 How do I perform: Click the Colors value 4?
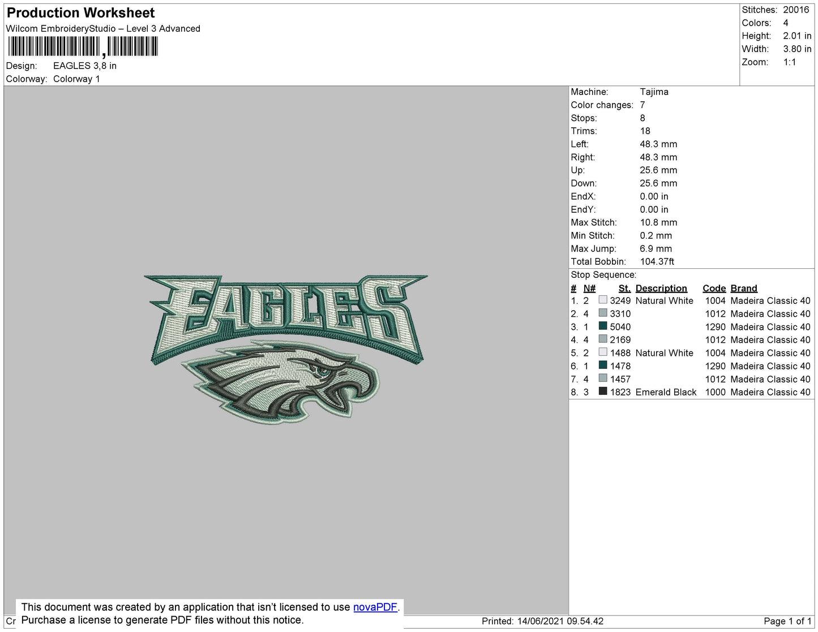click(786, 23)
